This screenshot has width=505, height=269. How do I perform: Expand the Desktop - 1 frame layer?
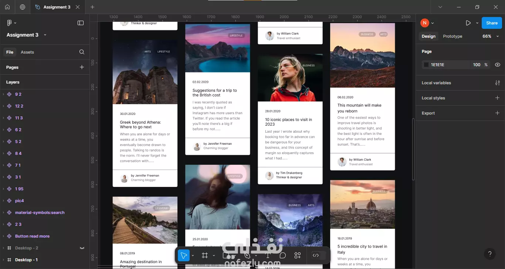pyautogui.click(x=3, y=260)
